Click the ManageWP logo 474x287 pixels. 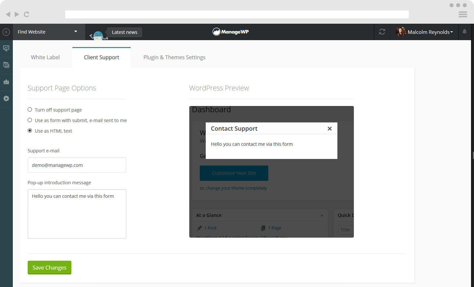pyautogui.click(x=230, y=32)
